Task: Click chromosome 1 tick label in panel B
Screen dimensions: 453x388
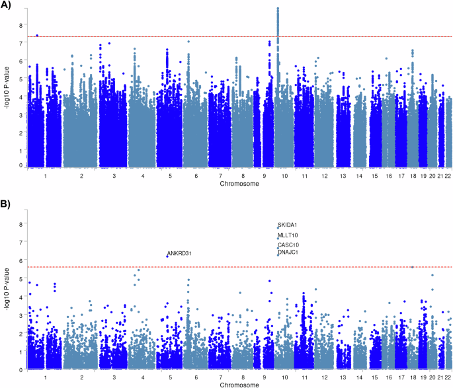Action: pos(46,377)
